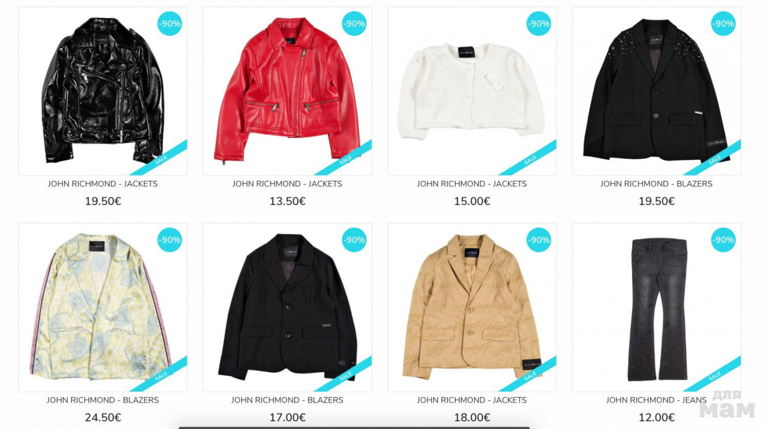Click SALE ribbon on the beige jacket
The height and width of the screenshot is (429, 767).
point(529,375)
